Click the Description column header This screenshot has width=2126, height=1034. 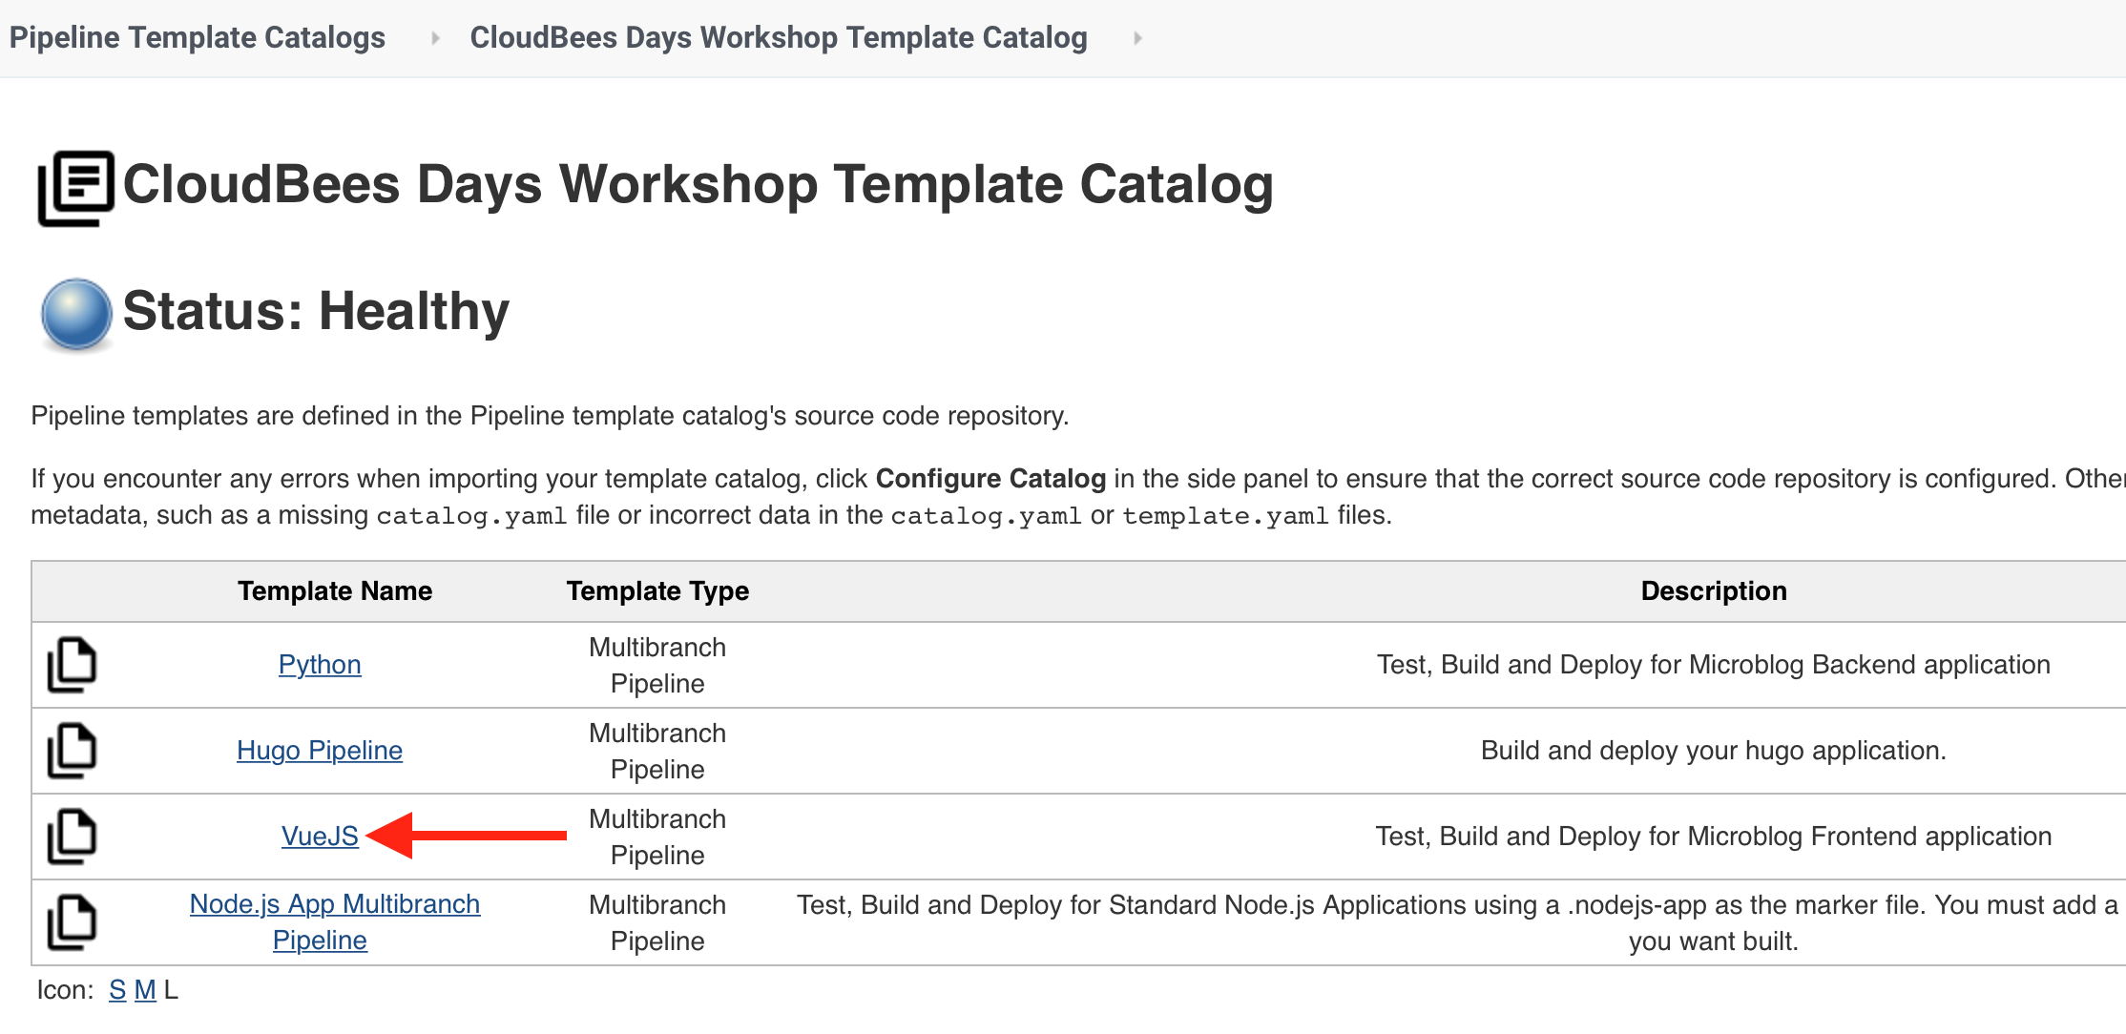1714,591
